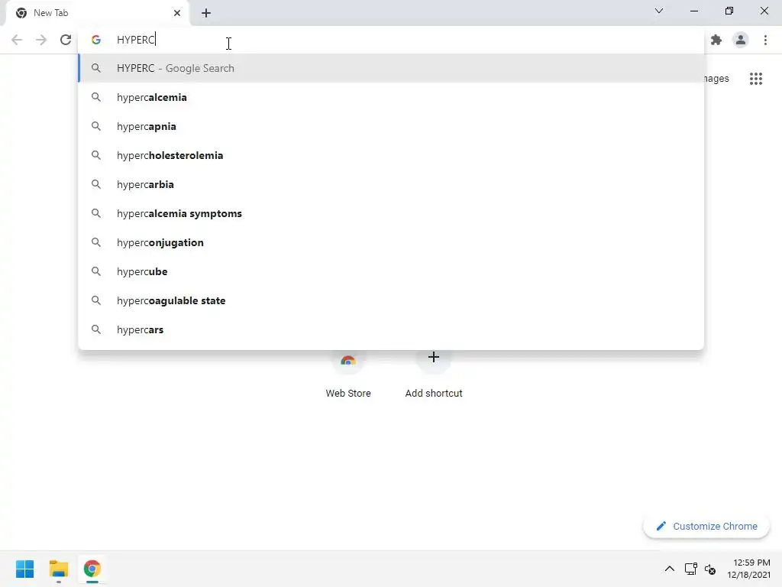Restore down the Chrome window
The height and width of the screenshot is (587, 782).
(729, 11)
